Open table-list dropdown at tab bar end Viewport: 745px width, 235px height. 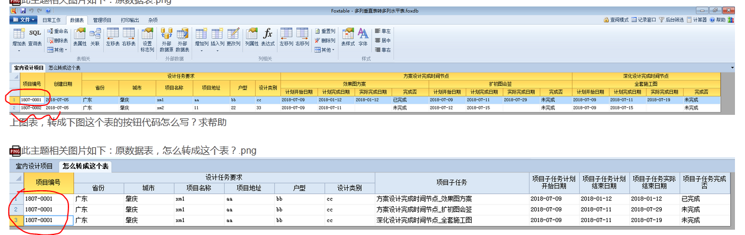coord(732,68)
